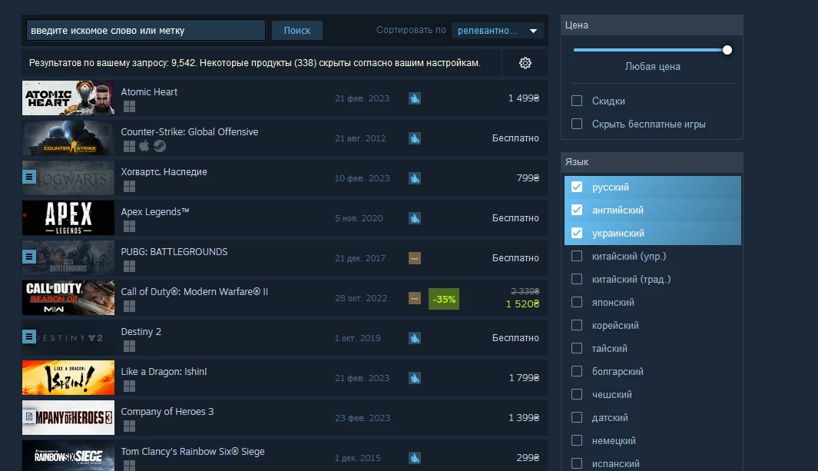818x471 pixels.
Task: Uncheck the русский language filter
Action: point(577,187)
